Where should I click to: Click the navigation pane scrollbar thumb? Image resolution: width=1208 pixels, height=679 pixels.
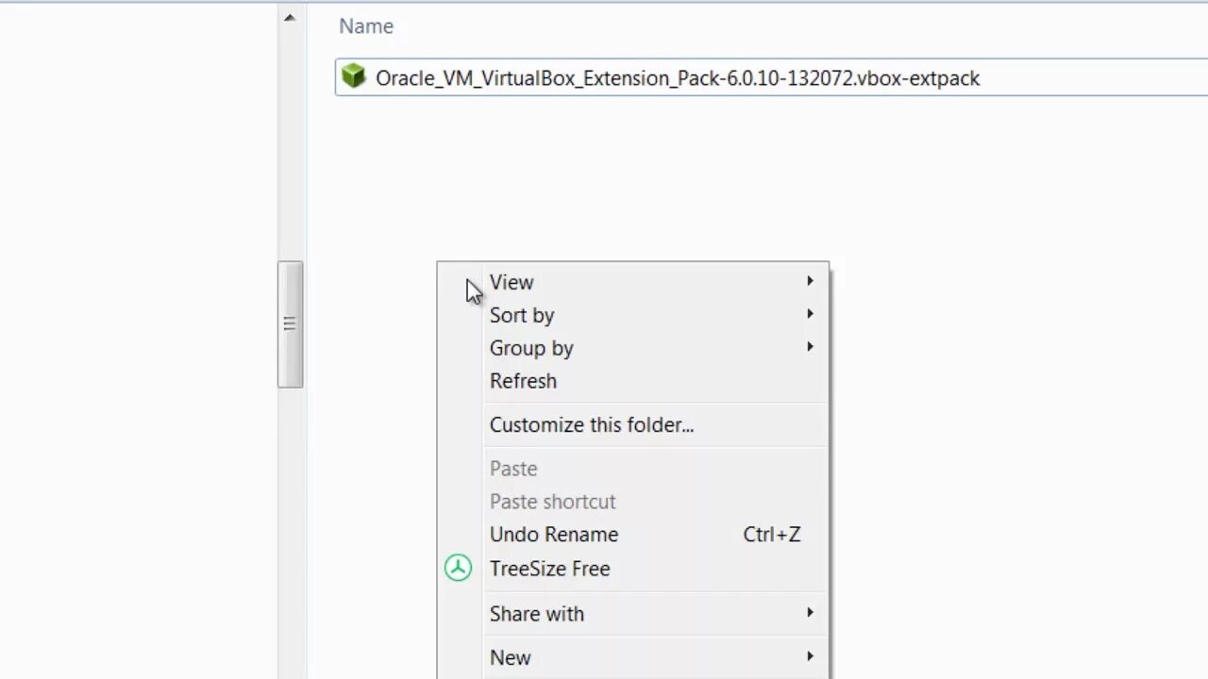(290, 324)
